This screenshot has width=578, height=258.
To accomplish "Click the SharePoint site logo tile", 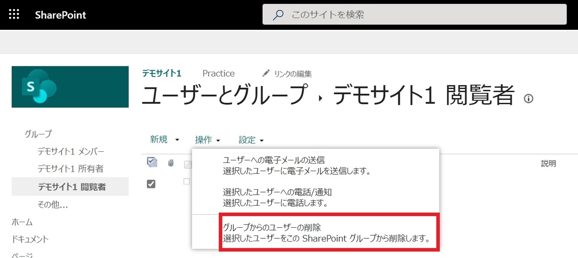I will 70,87.
